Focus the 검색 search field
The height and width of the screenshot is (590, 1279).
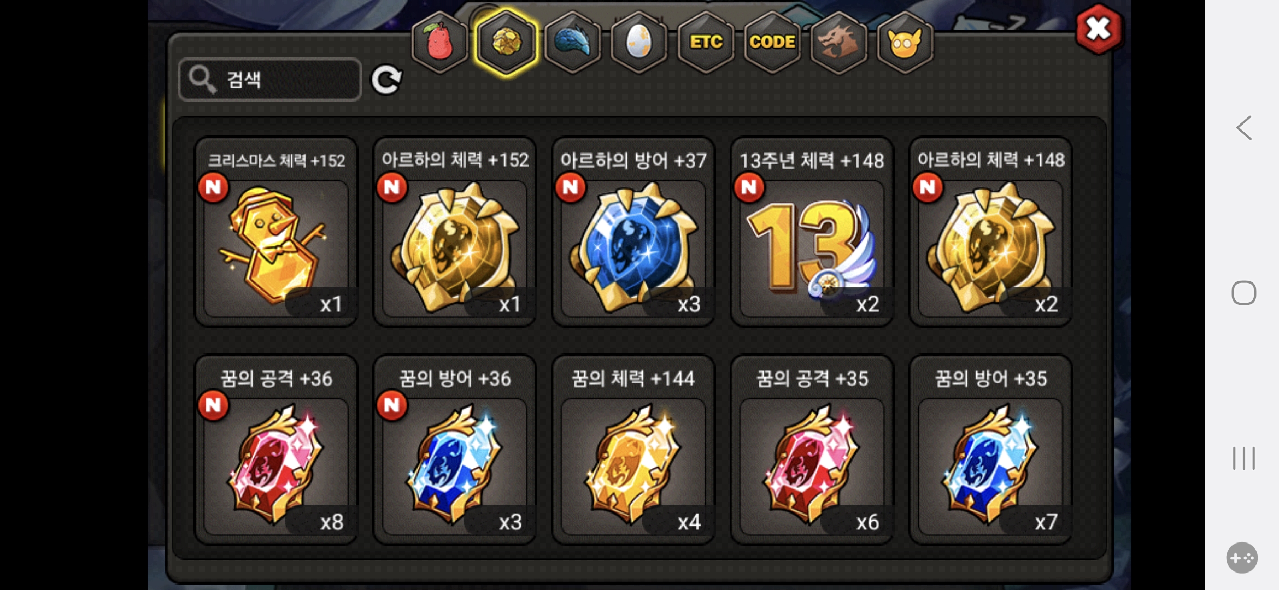270,80
